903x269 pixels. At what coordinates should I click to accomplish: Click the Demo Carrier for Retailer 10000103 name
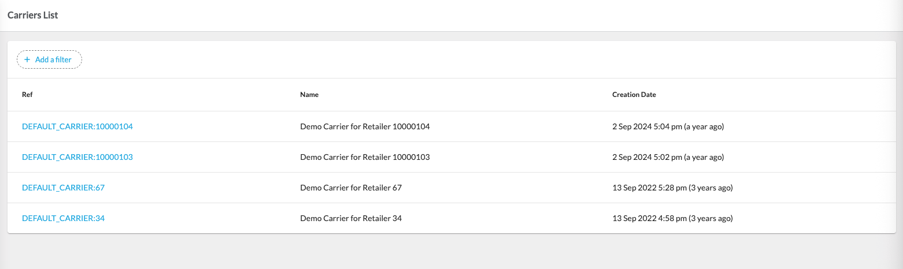click(x=365, y=157)
